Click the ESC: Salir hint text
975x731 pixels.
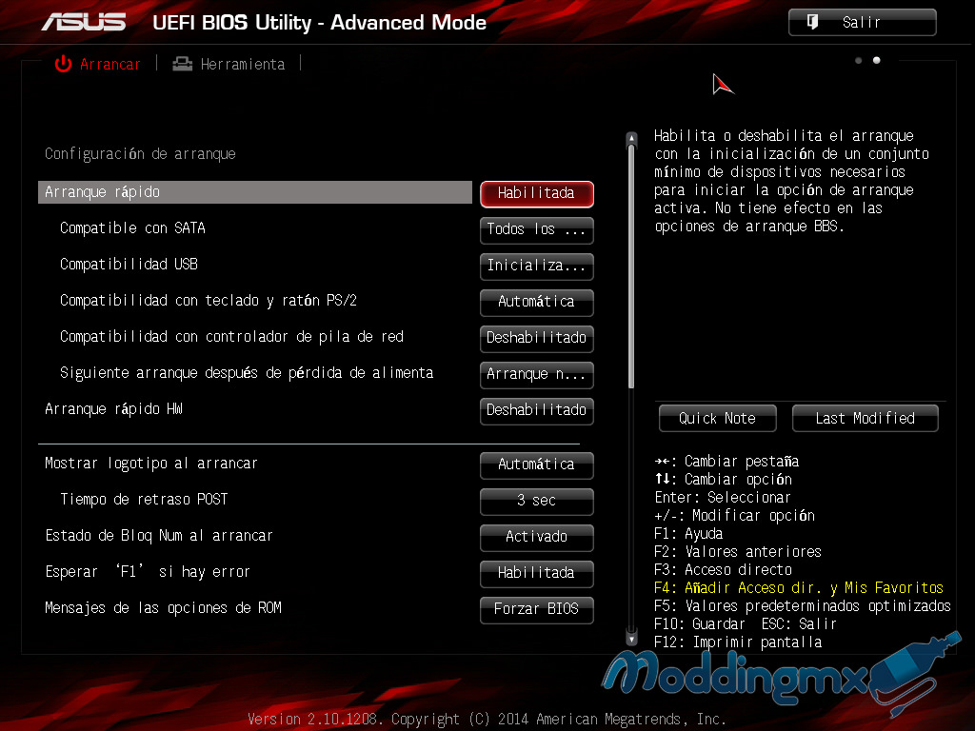[799, 623]
